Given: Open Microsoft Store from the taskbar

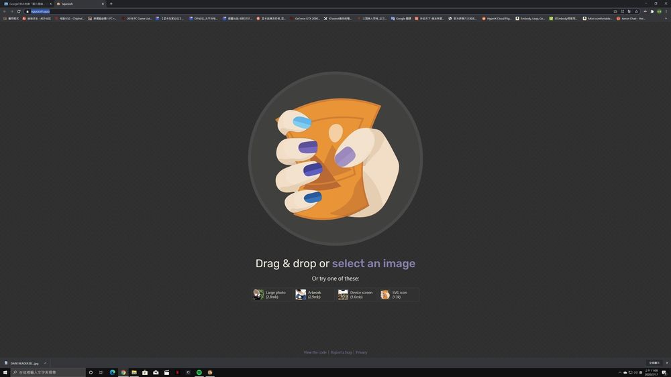Looking at the screenshot, I should pyautogui.click(x=145, y=372).
